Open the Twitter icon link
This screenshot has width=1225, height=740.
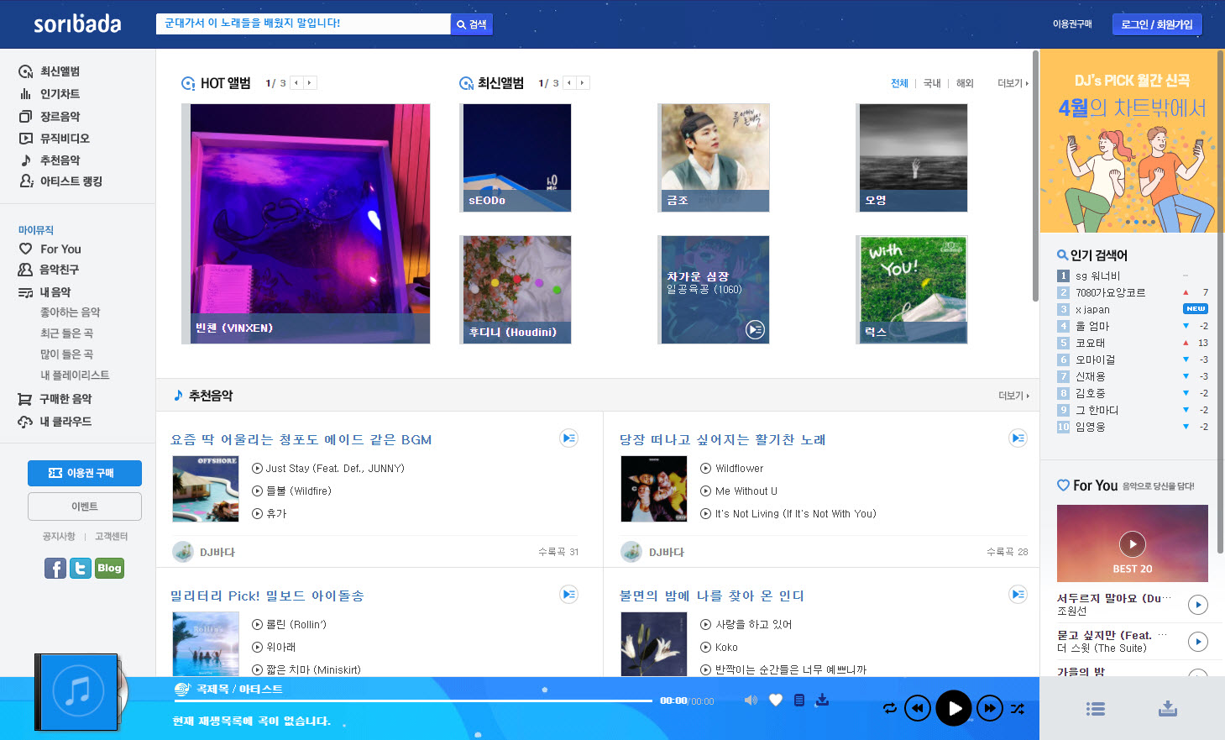tap(81, 569)
